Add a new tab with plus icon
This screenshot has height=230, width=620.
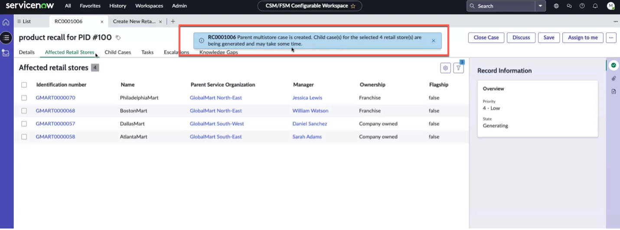(x=173, y=21)
